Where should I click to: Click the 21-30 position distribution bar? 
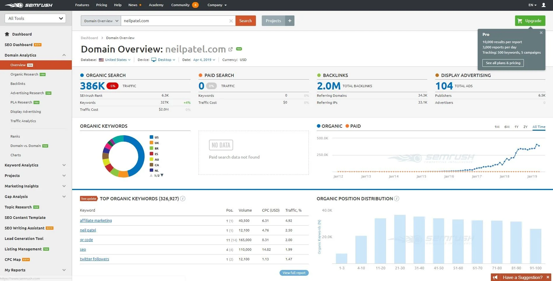click(400, 239)
